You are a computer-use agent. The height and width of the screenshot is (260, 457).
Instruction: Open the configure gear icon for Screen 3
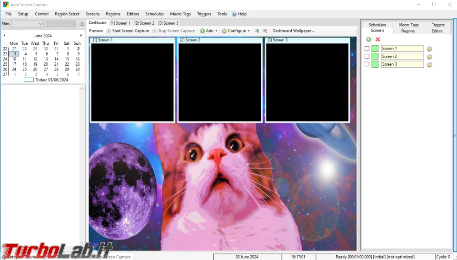pos(429,65)
